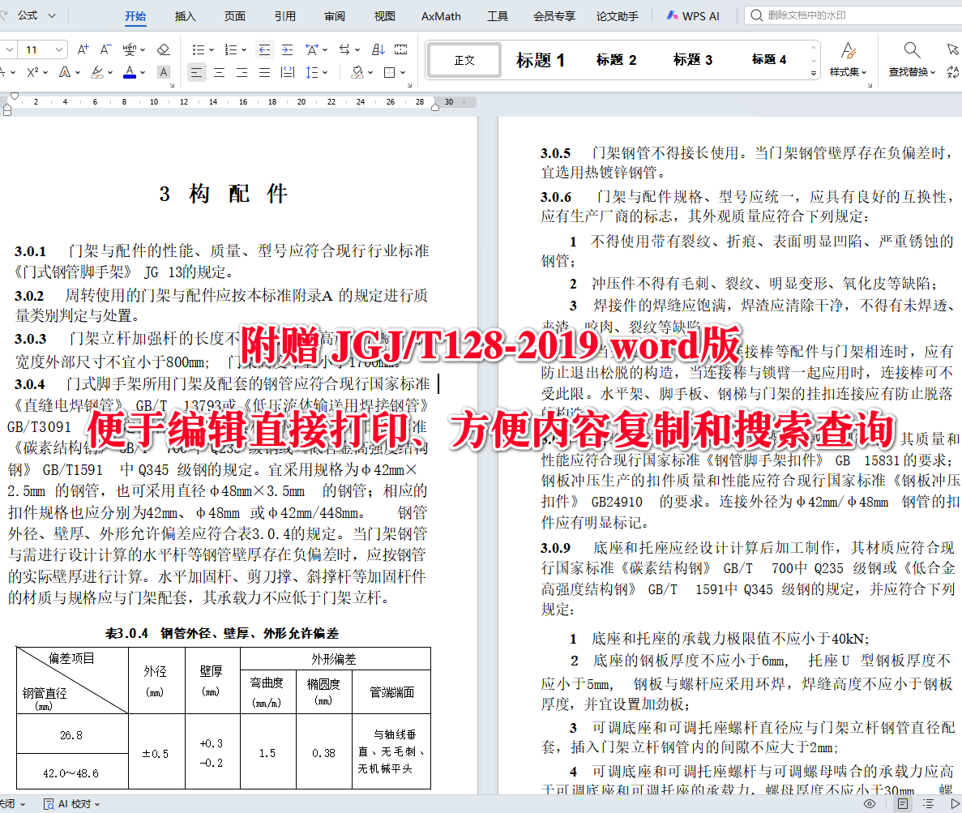This screenshot has width=962, height=813.
Task: Open the line spacing tool
Action: (x=312, y=73)
